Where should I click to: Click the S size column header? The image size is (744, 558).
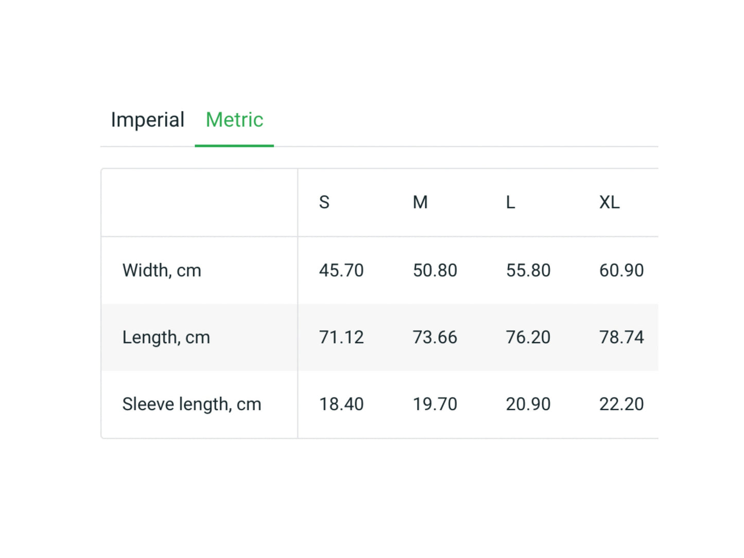tap(324, 202)
